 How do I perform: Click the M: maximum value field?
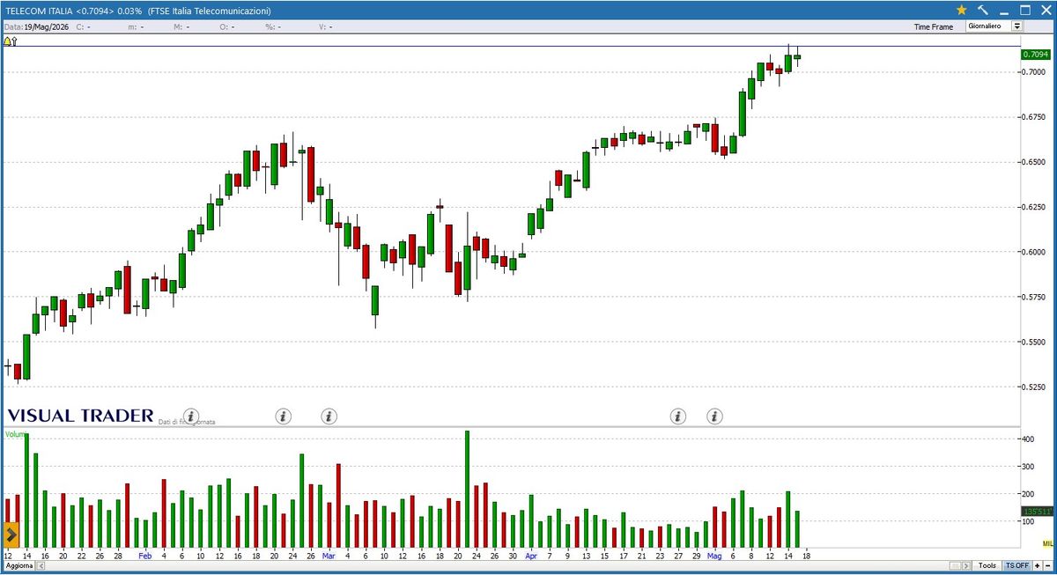click(180, 27)
